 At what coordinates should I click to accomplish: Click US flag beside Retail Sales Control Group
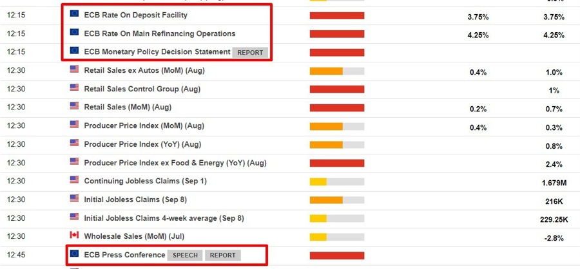[x=74, y=89]
